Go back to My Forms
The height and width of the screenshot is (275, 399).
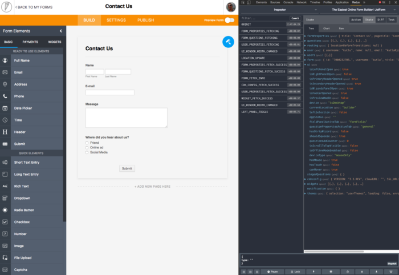point(34,7)
